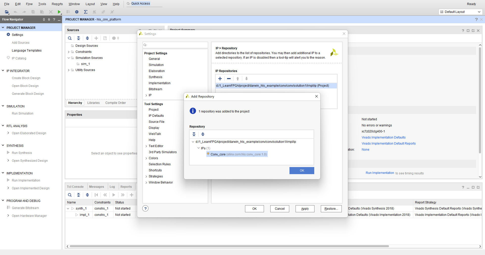Click OK in Add Repository dialog
The image size is (485, 255).
click(302, 171)
